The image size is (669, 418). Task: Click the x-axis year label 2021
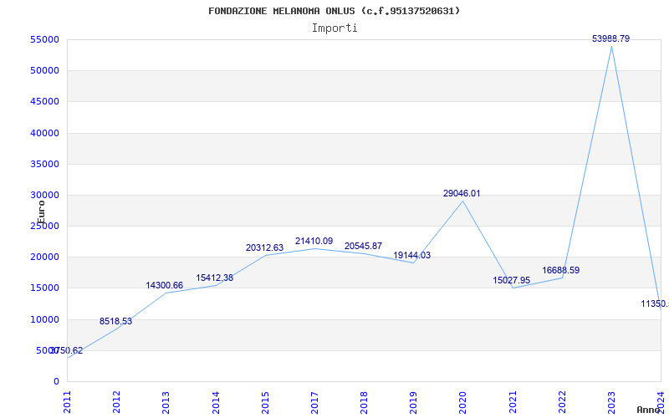pos(513,402)
